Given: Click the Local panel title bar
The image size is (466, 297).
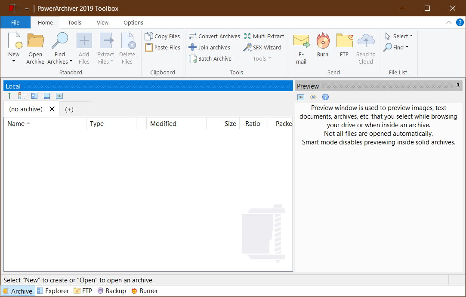Looking at the screenshot, I should point(148,86).
